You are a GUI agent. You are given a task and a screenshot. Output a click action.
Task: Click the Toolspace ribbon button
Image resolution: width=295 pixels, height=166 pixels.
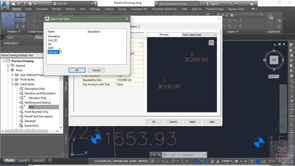[8, 21]
